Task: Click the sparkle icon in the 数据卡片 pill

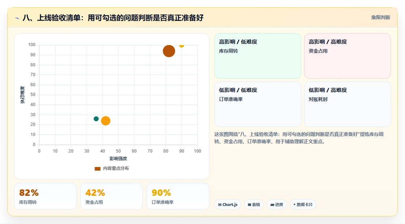Action: coord(294,205)
